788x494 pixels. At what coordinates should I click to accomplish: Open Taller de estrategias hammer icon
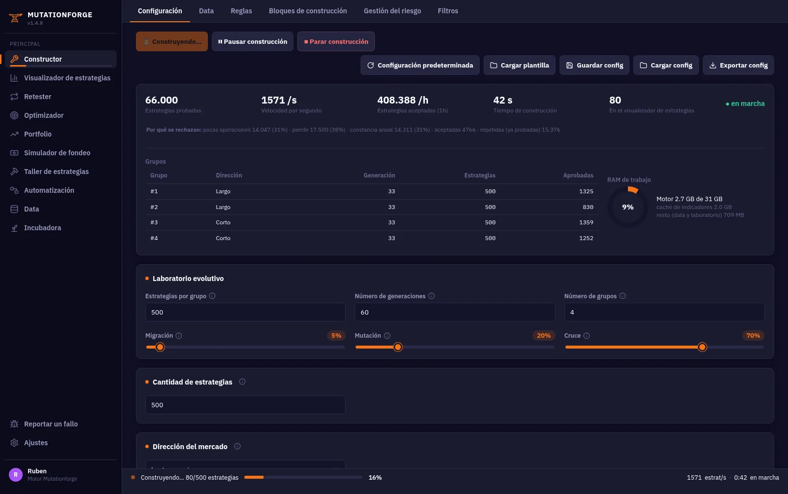click(x=14, y=172)
